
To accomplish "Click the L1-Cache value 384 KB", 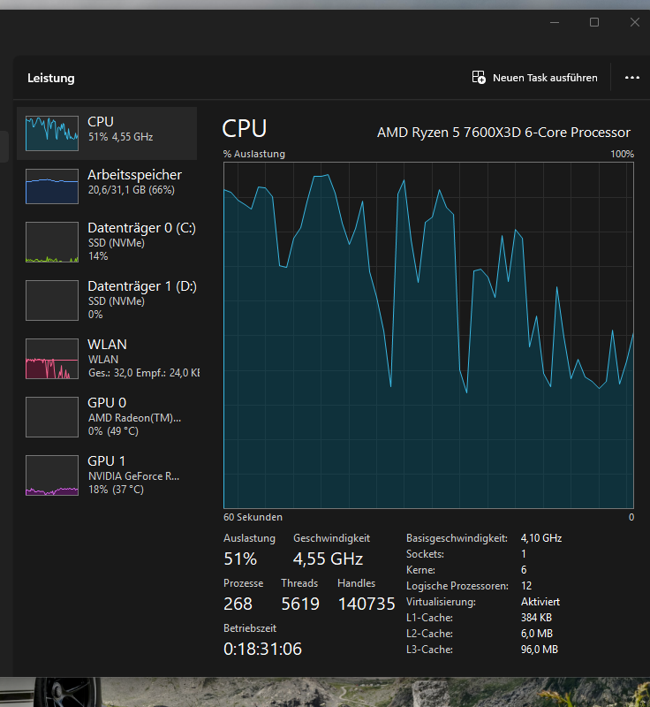I will 536,617.
